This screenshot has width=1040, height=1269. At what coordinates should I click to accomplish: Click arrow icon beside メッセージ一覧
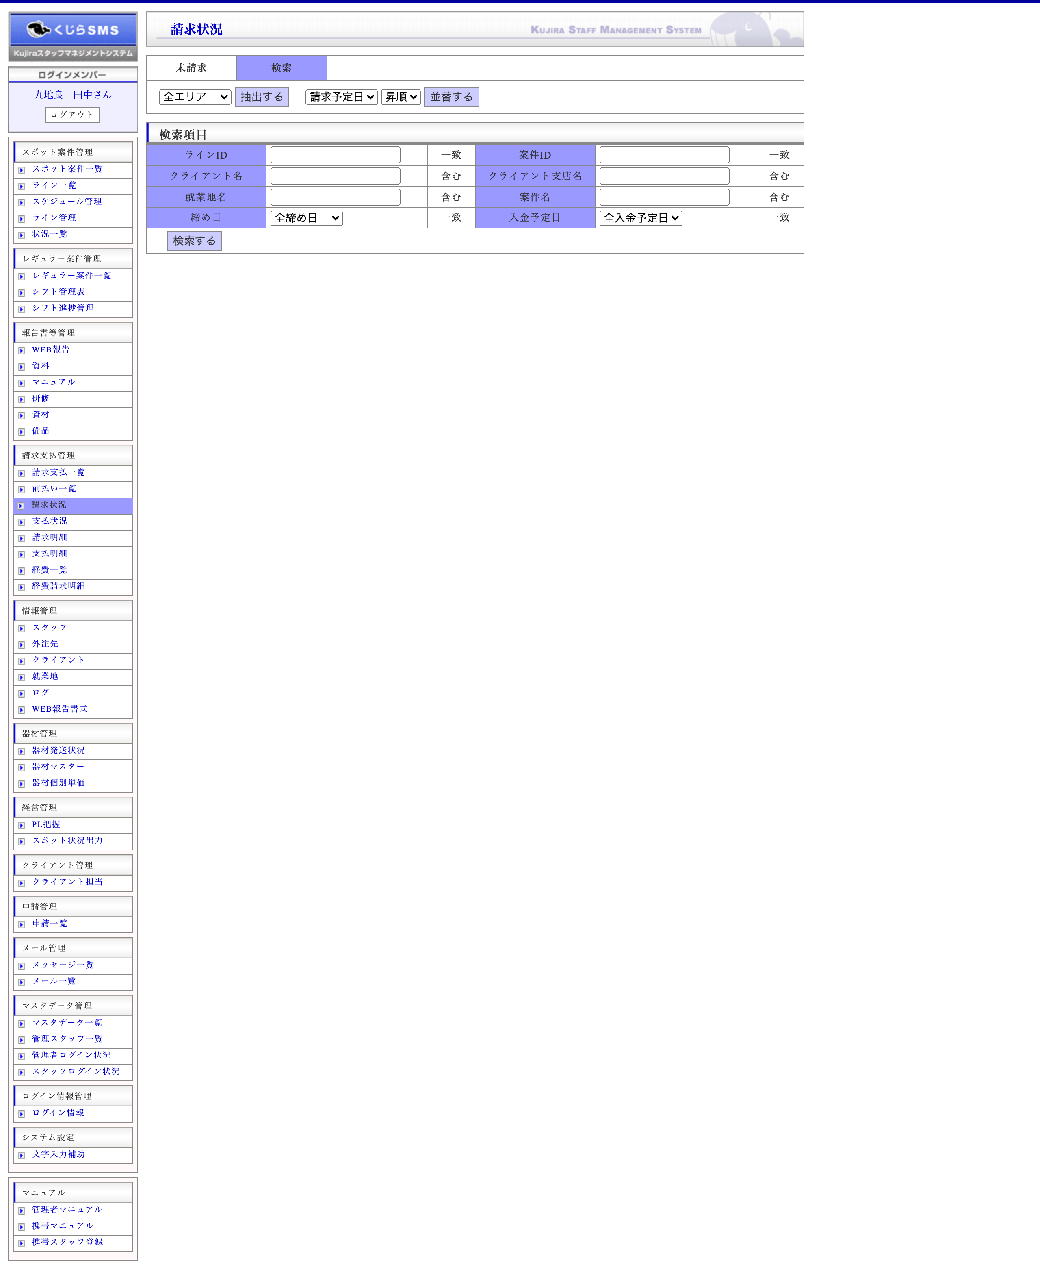[22, 966]
